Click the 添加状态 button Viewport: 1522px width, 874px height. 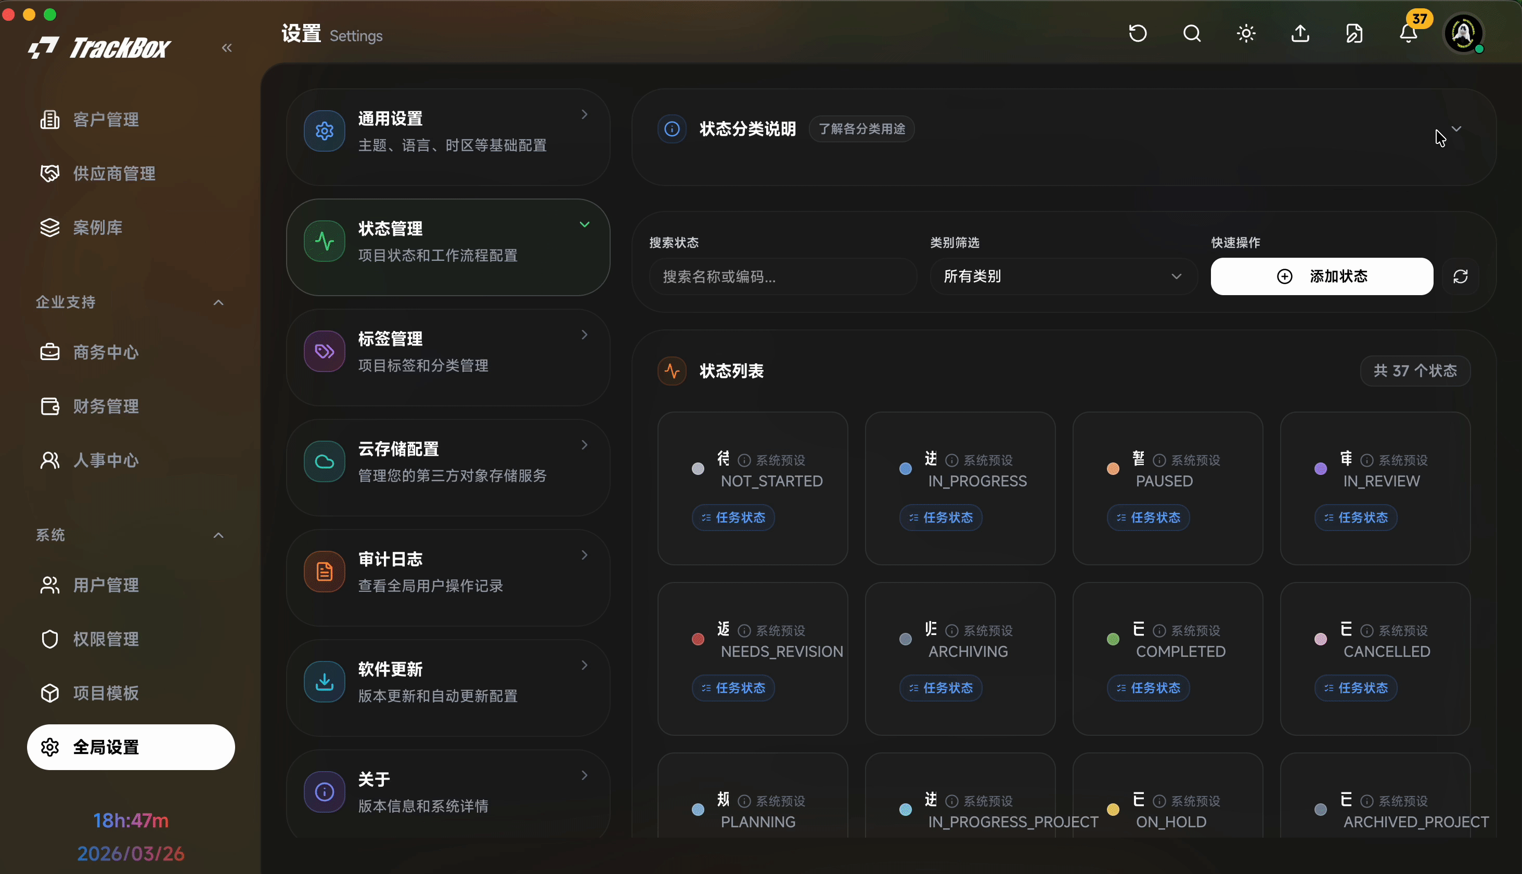pyautogui.click(x=1321, y=276)
